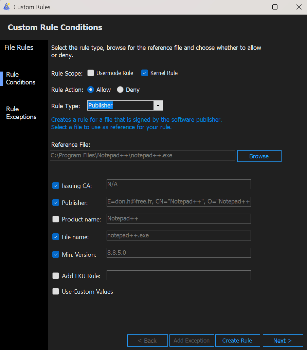
Task: Select the Deny rule action
Action: point(120,90)
